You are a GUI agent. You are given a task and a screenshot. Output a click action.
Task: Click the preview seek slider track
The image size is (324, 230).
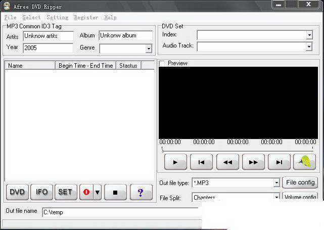tap(238, 151)
